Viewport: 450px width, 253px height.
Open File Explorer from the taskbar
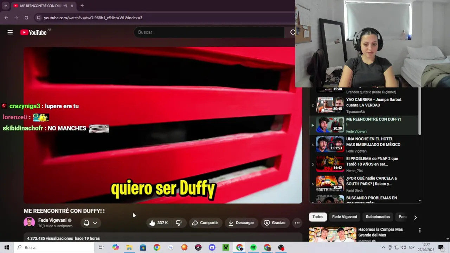[x=129, y=247]
